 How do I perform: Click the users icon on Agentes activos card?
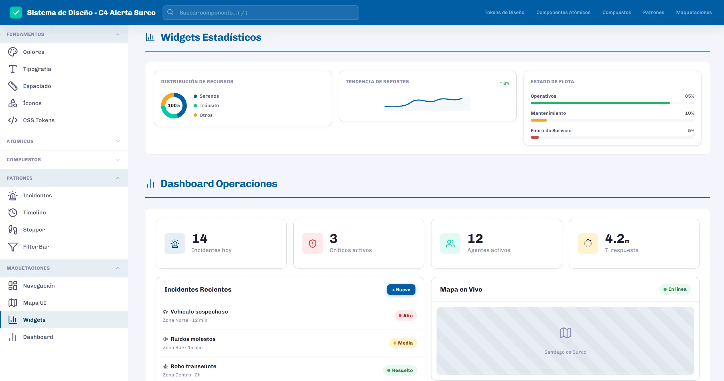(450, 243)
